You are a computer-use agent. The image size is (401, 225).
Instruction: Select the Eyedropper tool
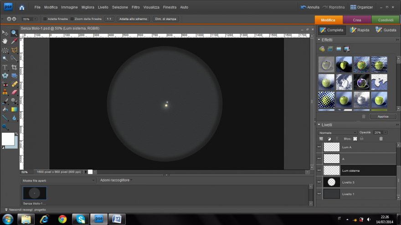(x=14, y=41)
